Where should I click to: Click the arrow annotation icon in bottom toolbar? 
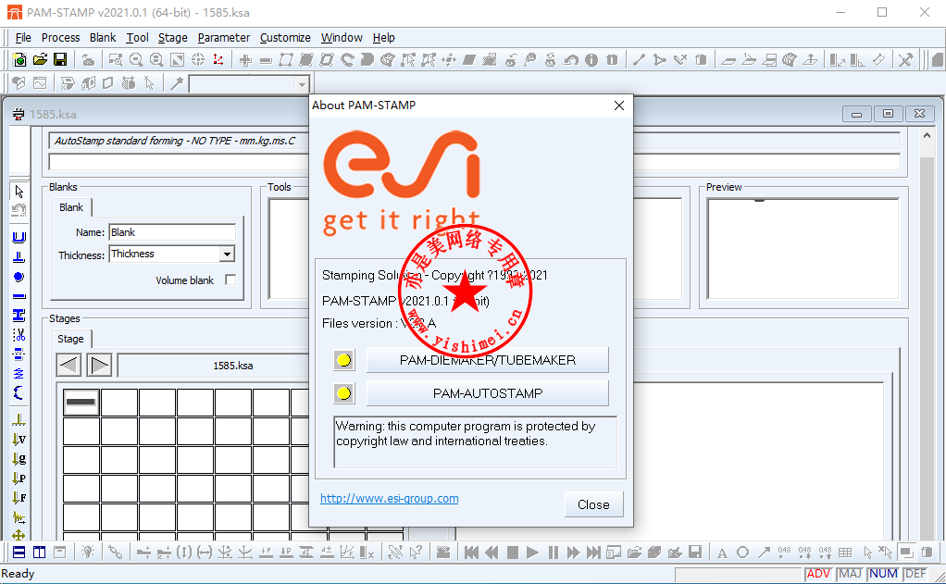[764, 552]
